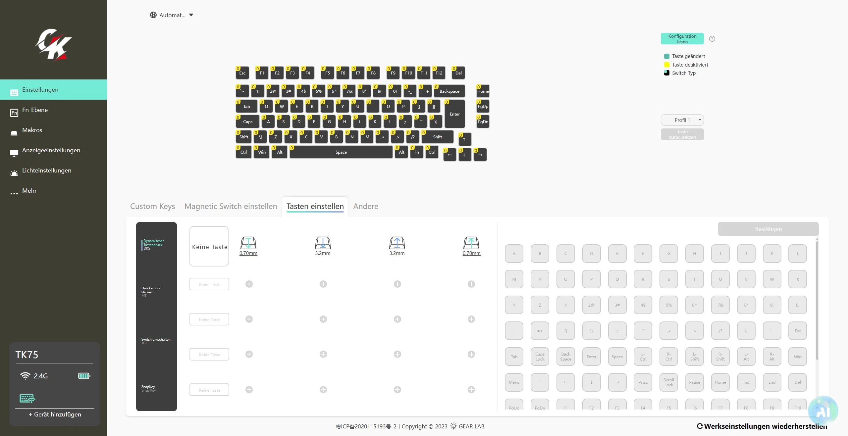The height and width of the screenshot is (436, 848).
Task: Open the Fn-Ebene sidebar menu
Action: (x=35, y=110)
